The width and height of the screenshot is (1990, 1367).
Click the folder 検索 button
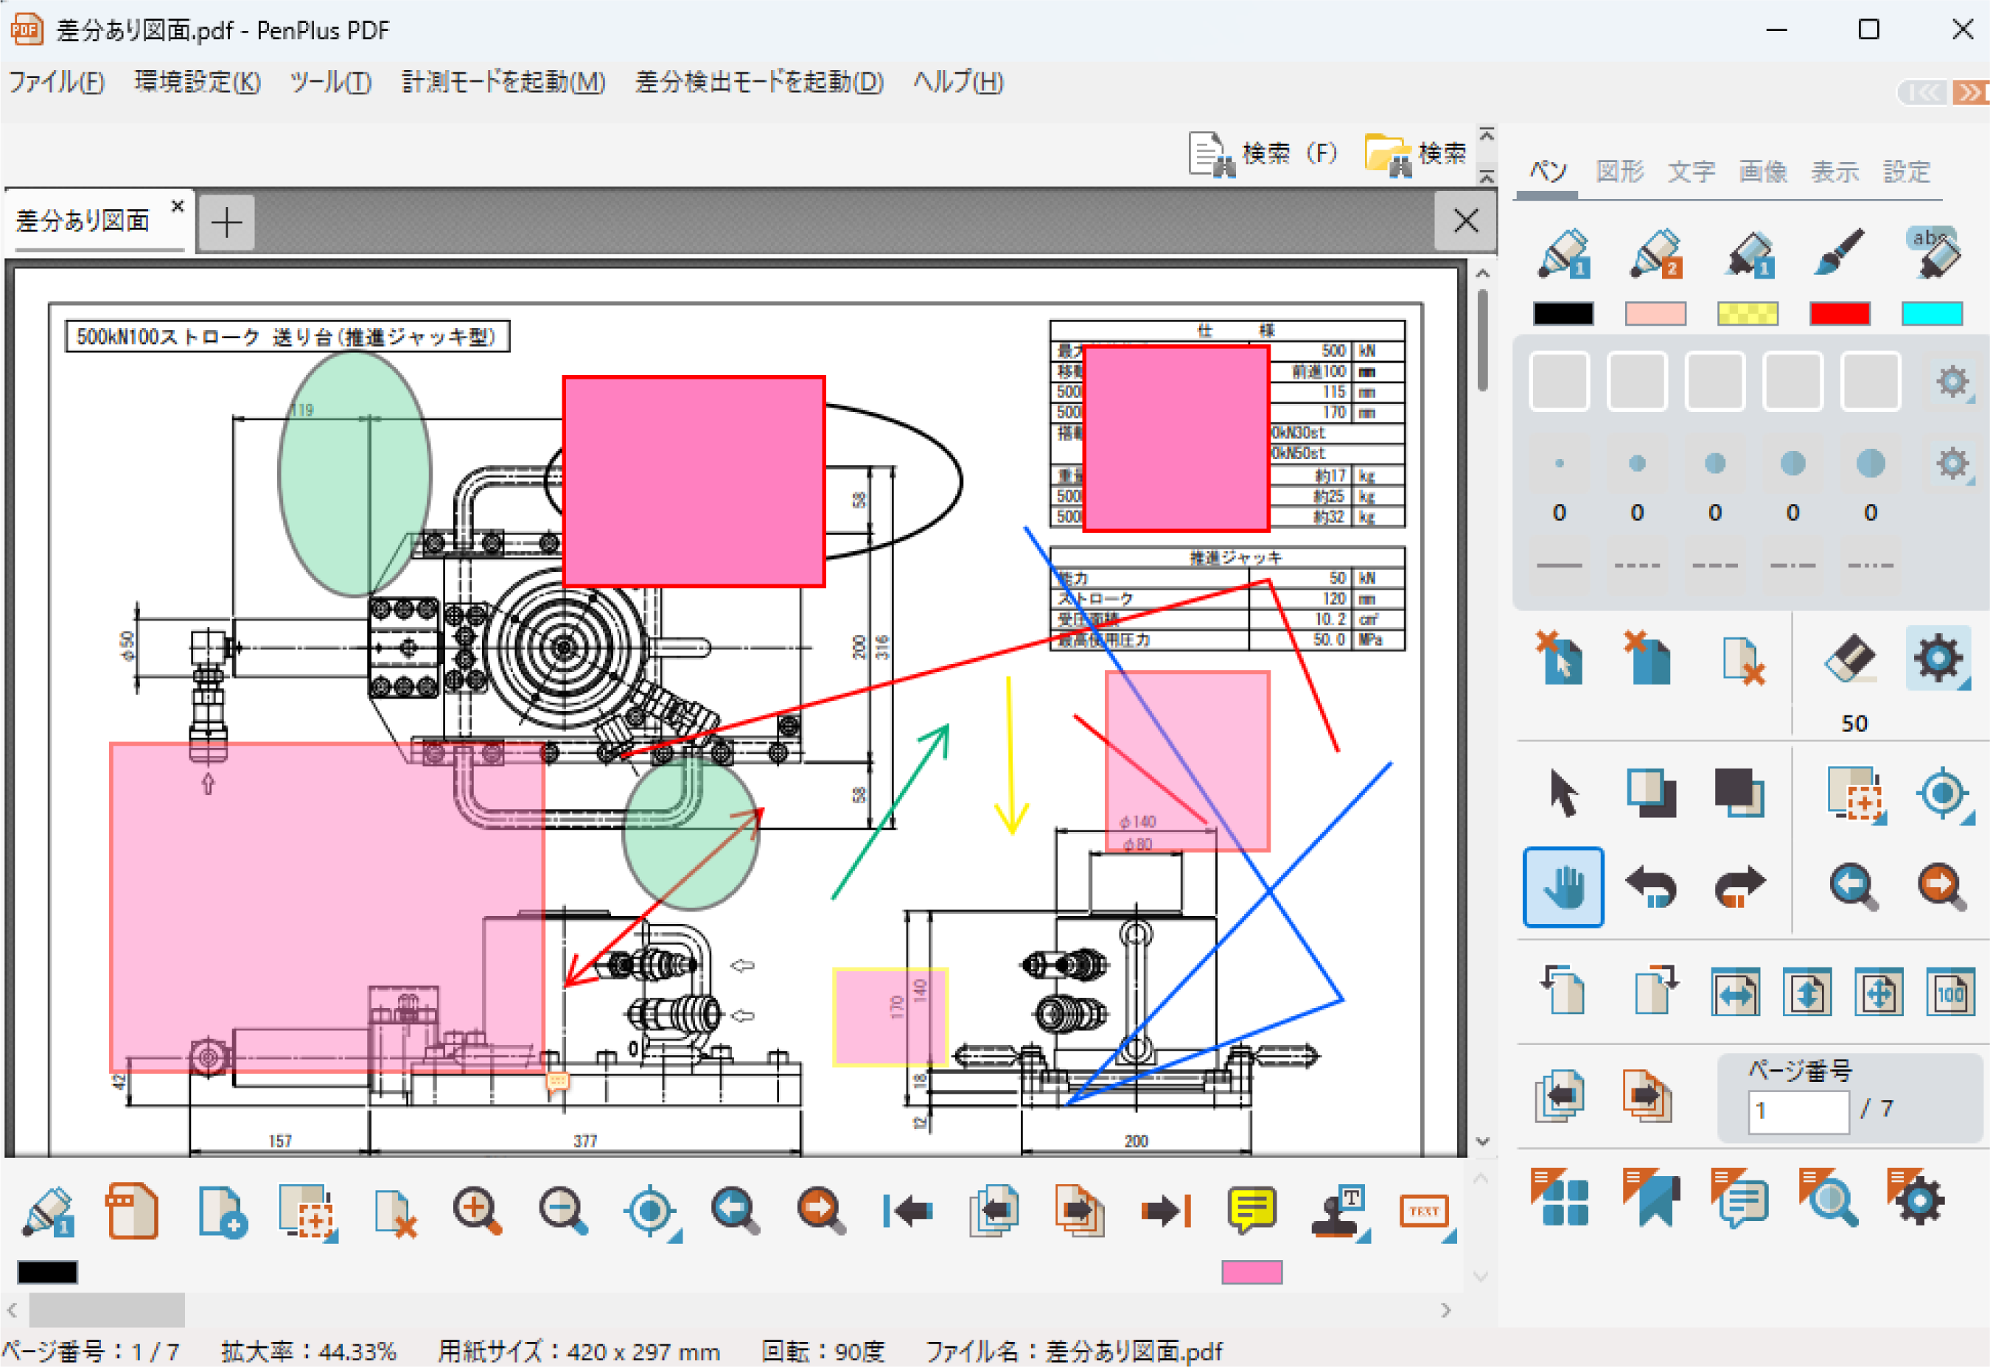click(1415, 153)
